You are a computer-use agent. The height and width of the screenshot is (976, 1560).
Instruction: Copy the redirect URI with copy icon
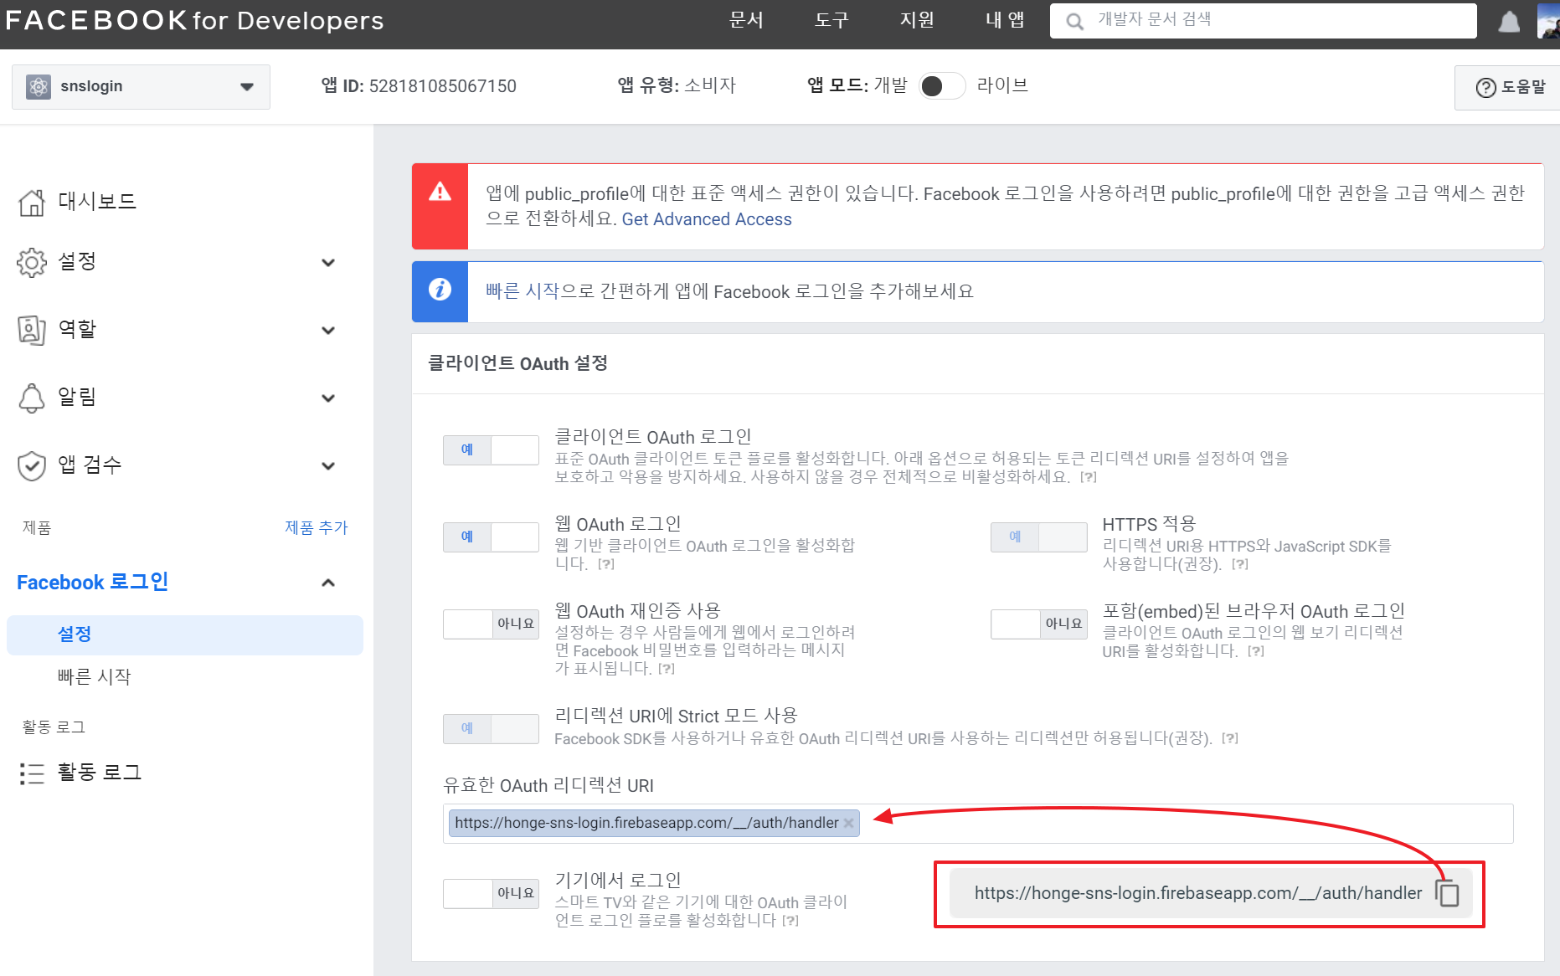(x=1447, y=893)
